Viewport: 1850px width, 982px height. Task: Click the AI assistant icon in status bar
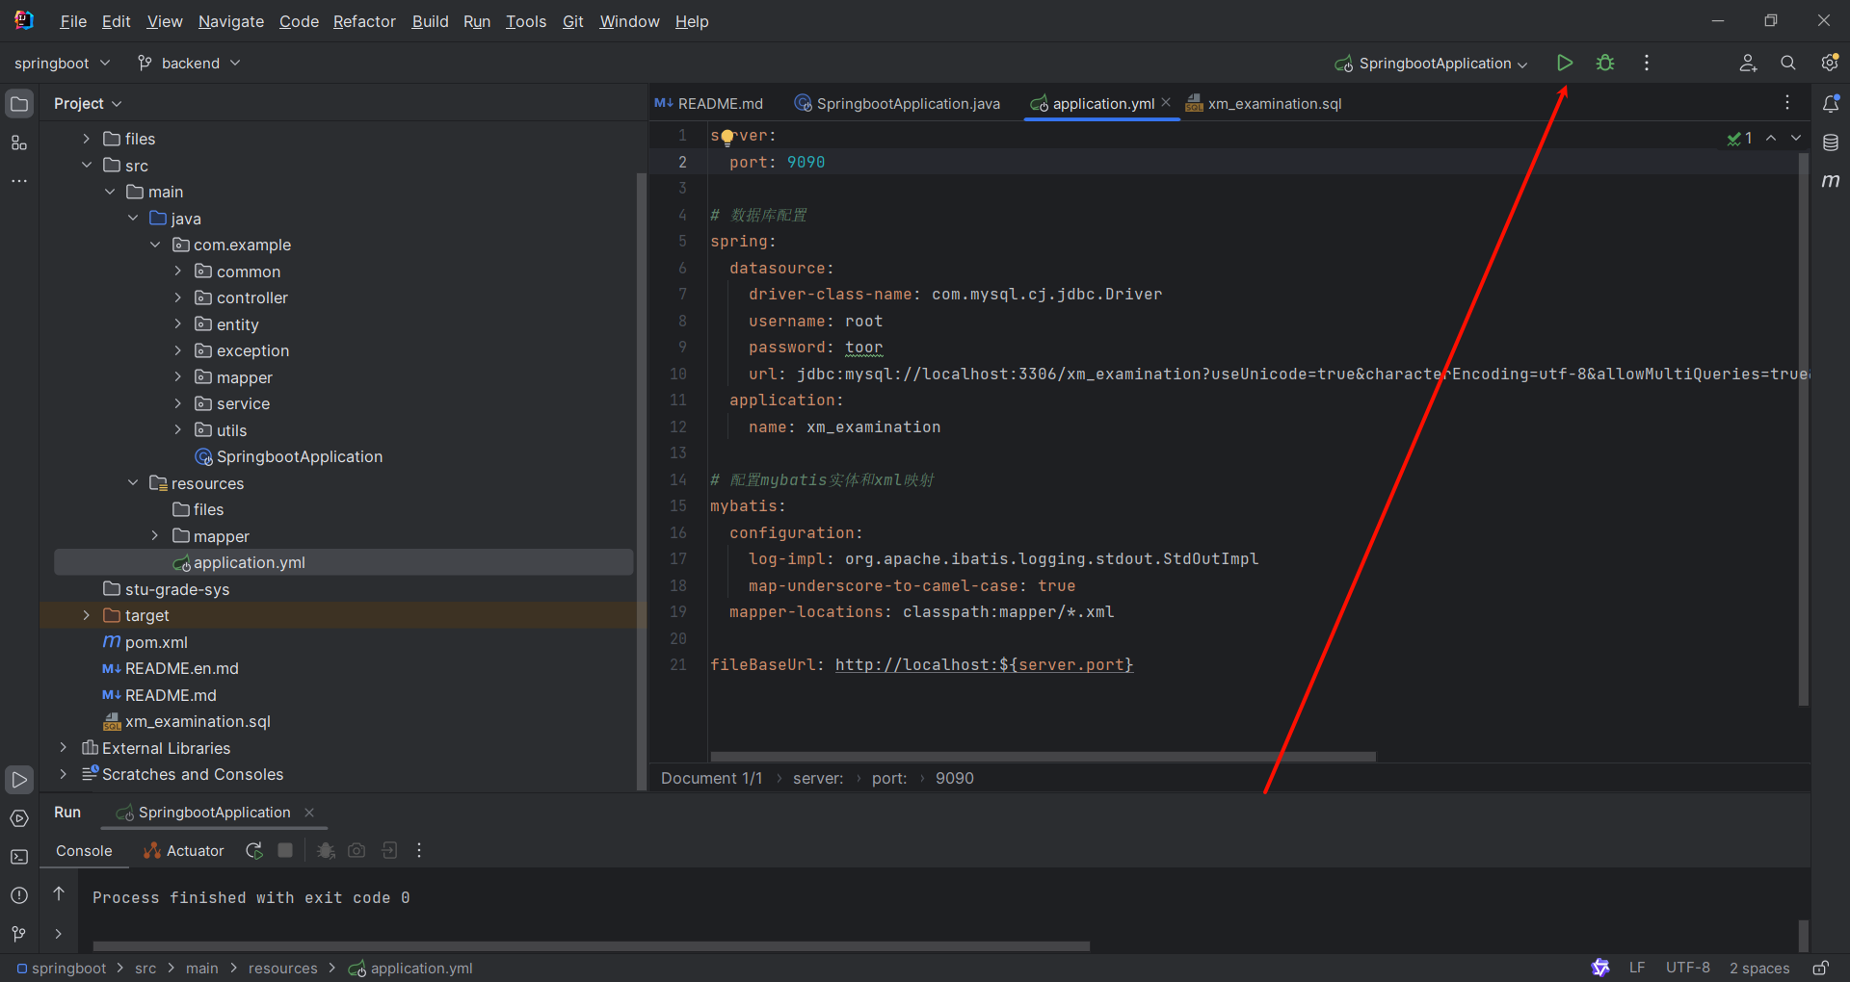point(1600,968)
